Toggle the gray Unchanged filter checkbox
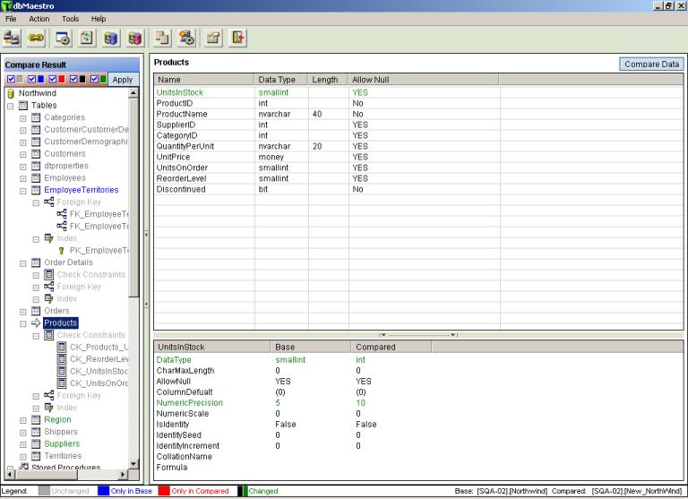 click(x=12, y=79)
